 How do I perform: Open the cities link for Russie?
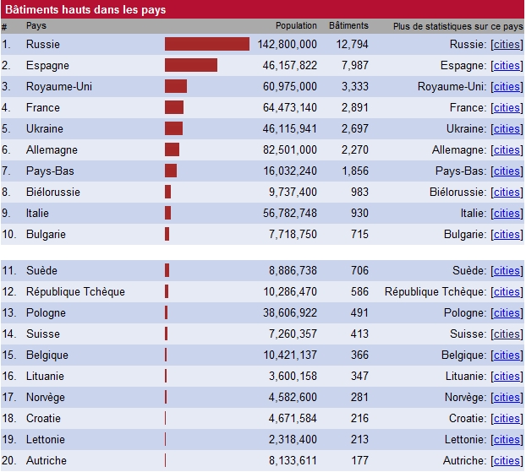click(507, 44)
